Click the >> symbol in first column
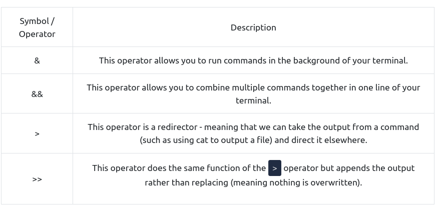The height and width of the screenshot is (210, 437). point(37,179)
